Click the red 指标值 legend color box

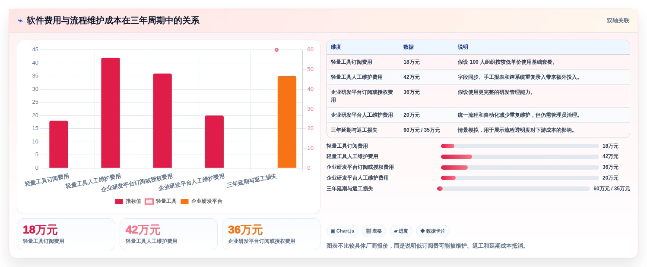pos(119,202)
